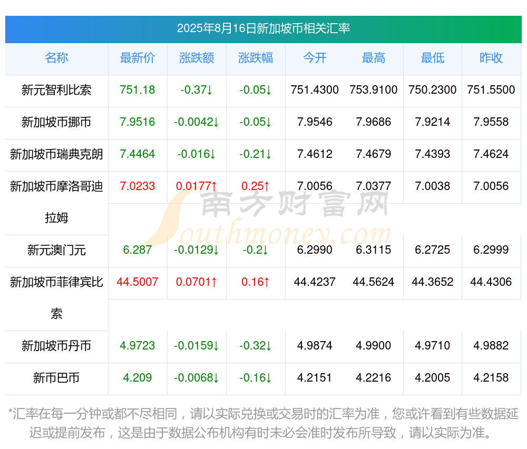Select the 新加坡币摩洛哥迪拉姆 row name
This screenshot has height=449, width=527.
(56, 202)
